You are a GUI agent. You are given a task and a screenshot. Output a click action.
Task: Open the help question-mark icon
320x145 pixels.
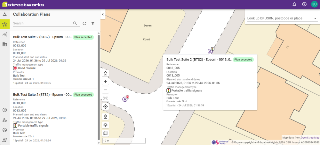click(304, 4)
